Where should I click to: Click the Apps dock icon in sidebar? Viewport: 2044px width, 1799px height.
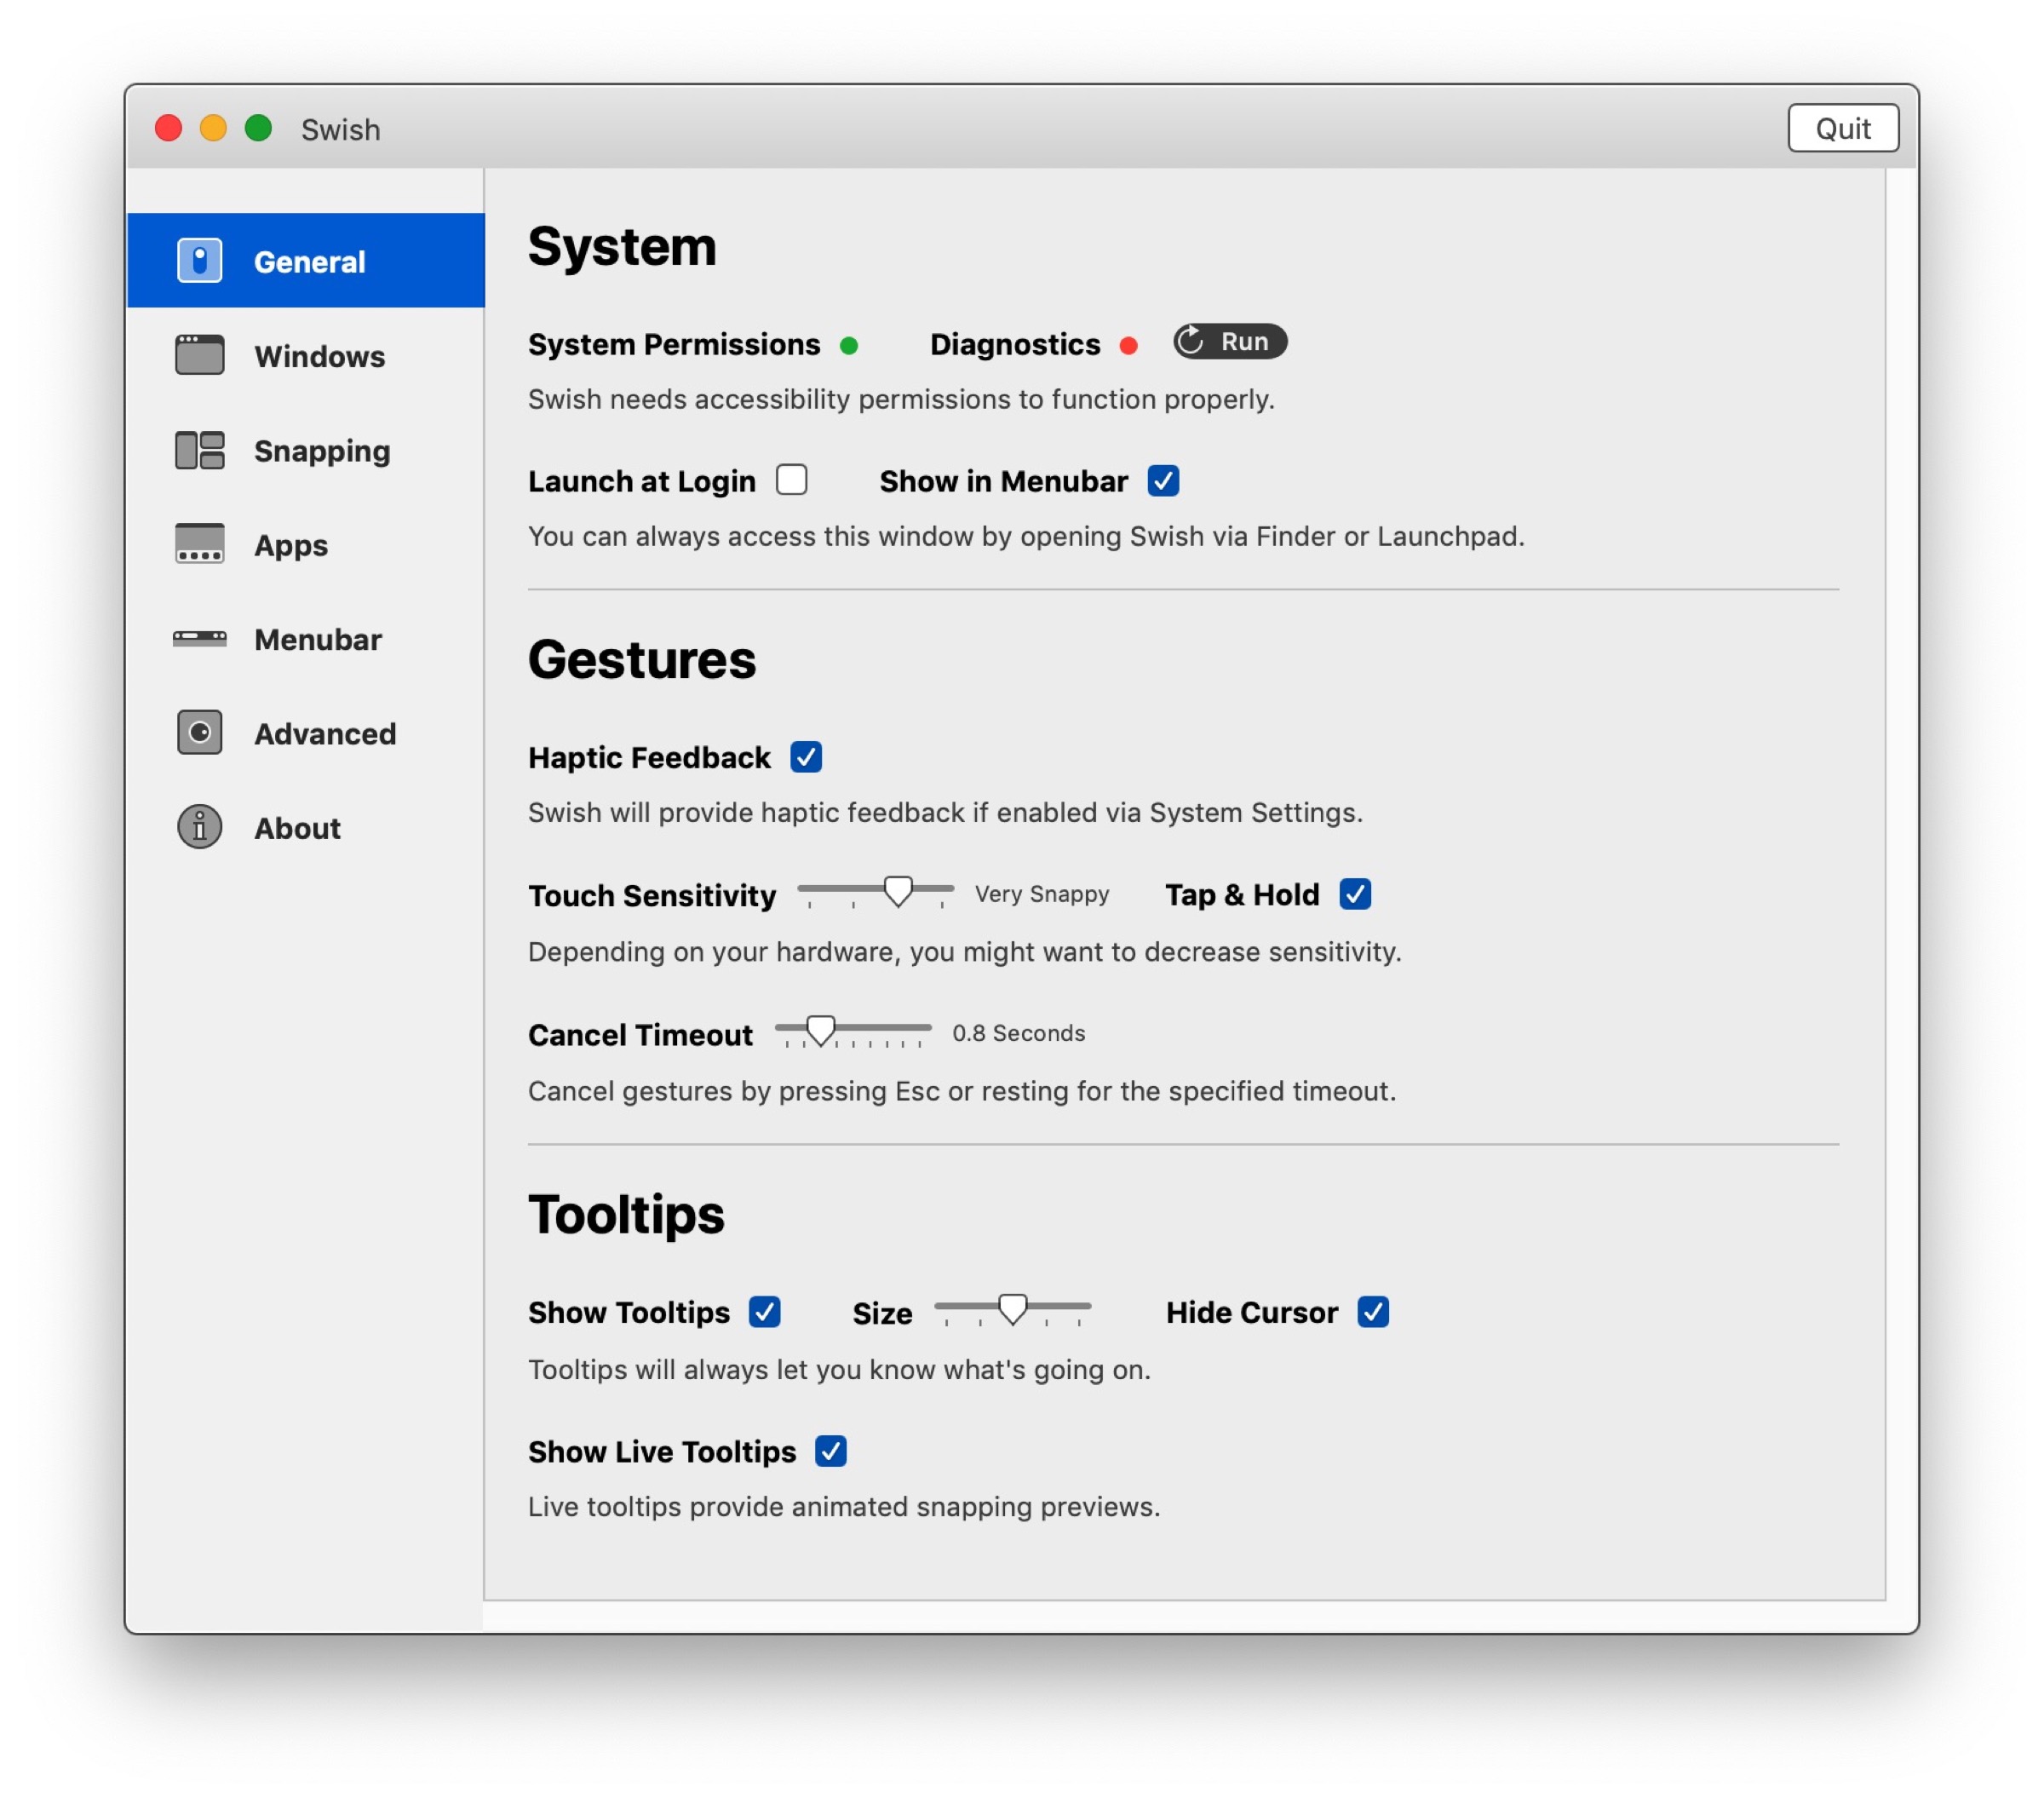[x=199, y=544]
